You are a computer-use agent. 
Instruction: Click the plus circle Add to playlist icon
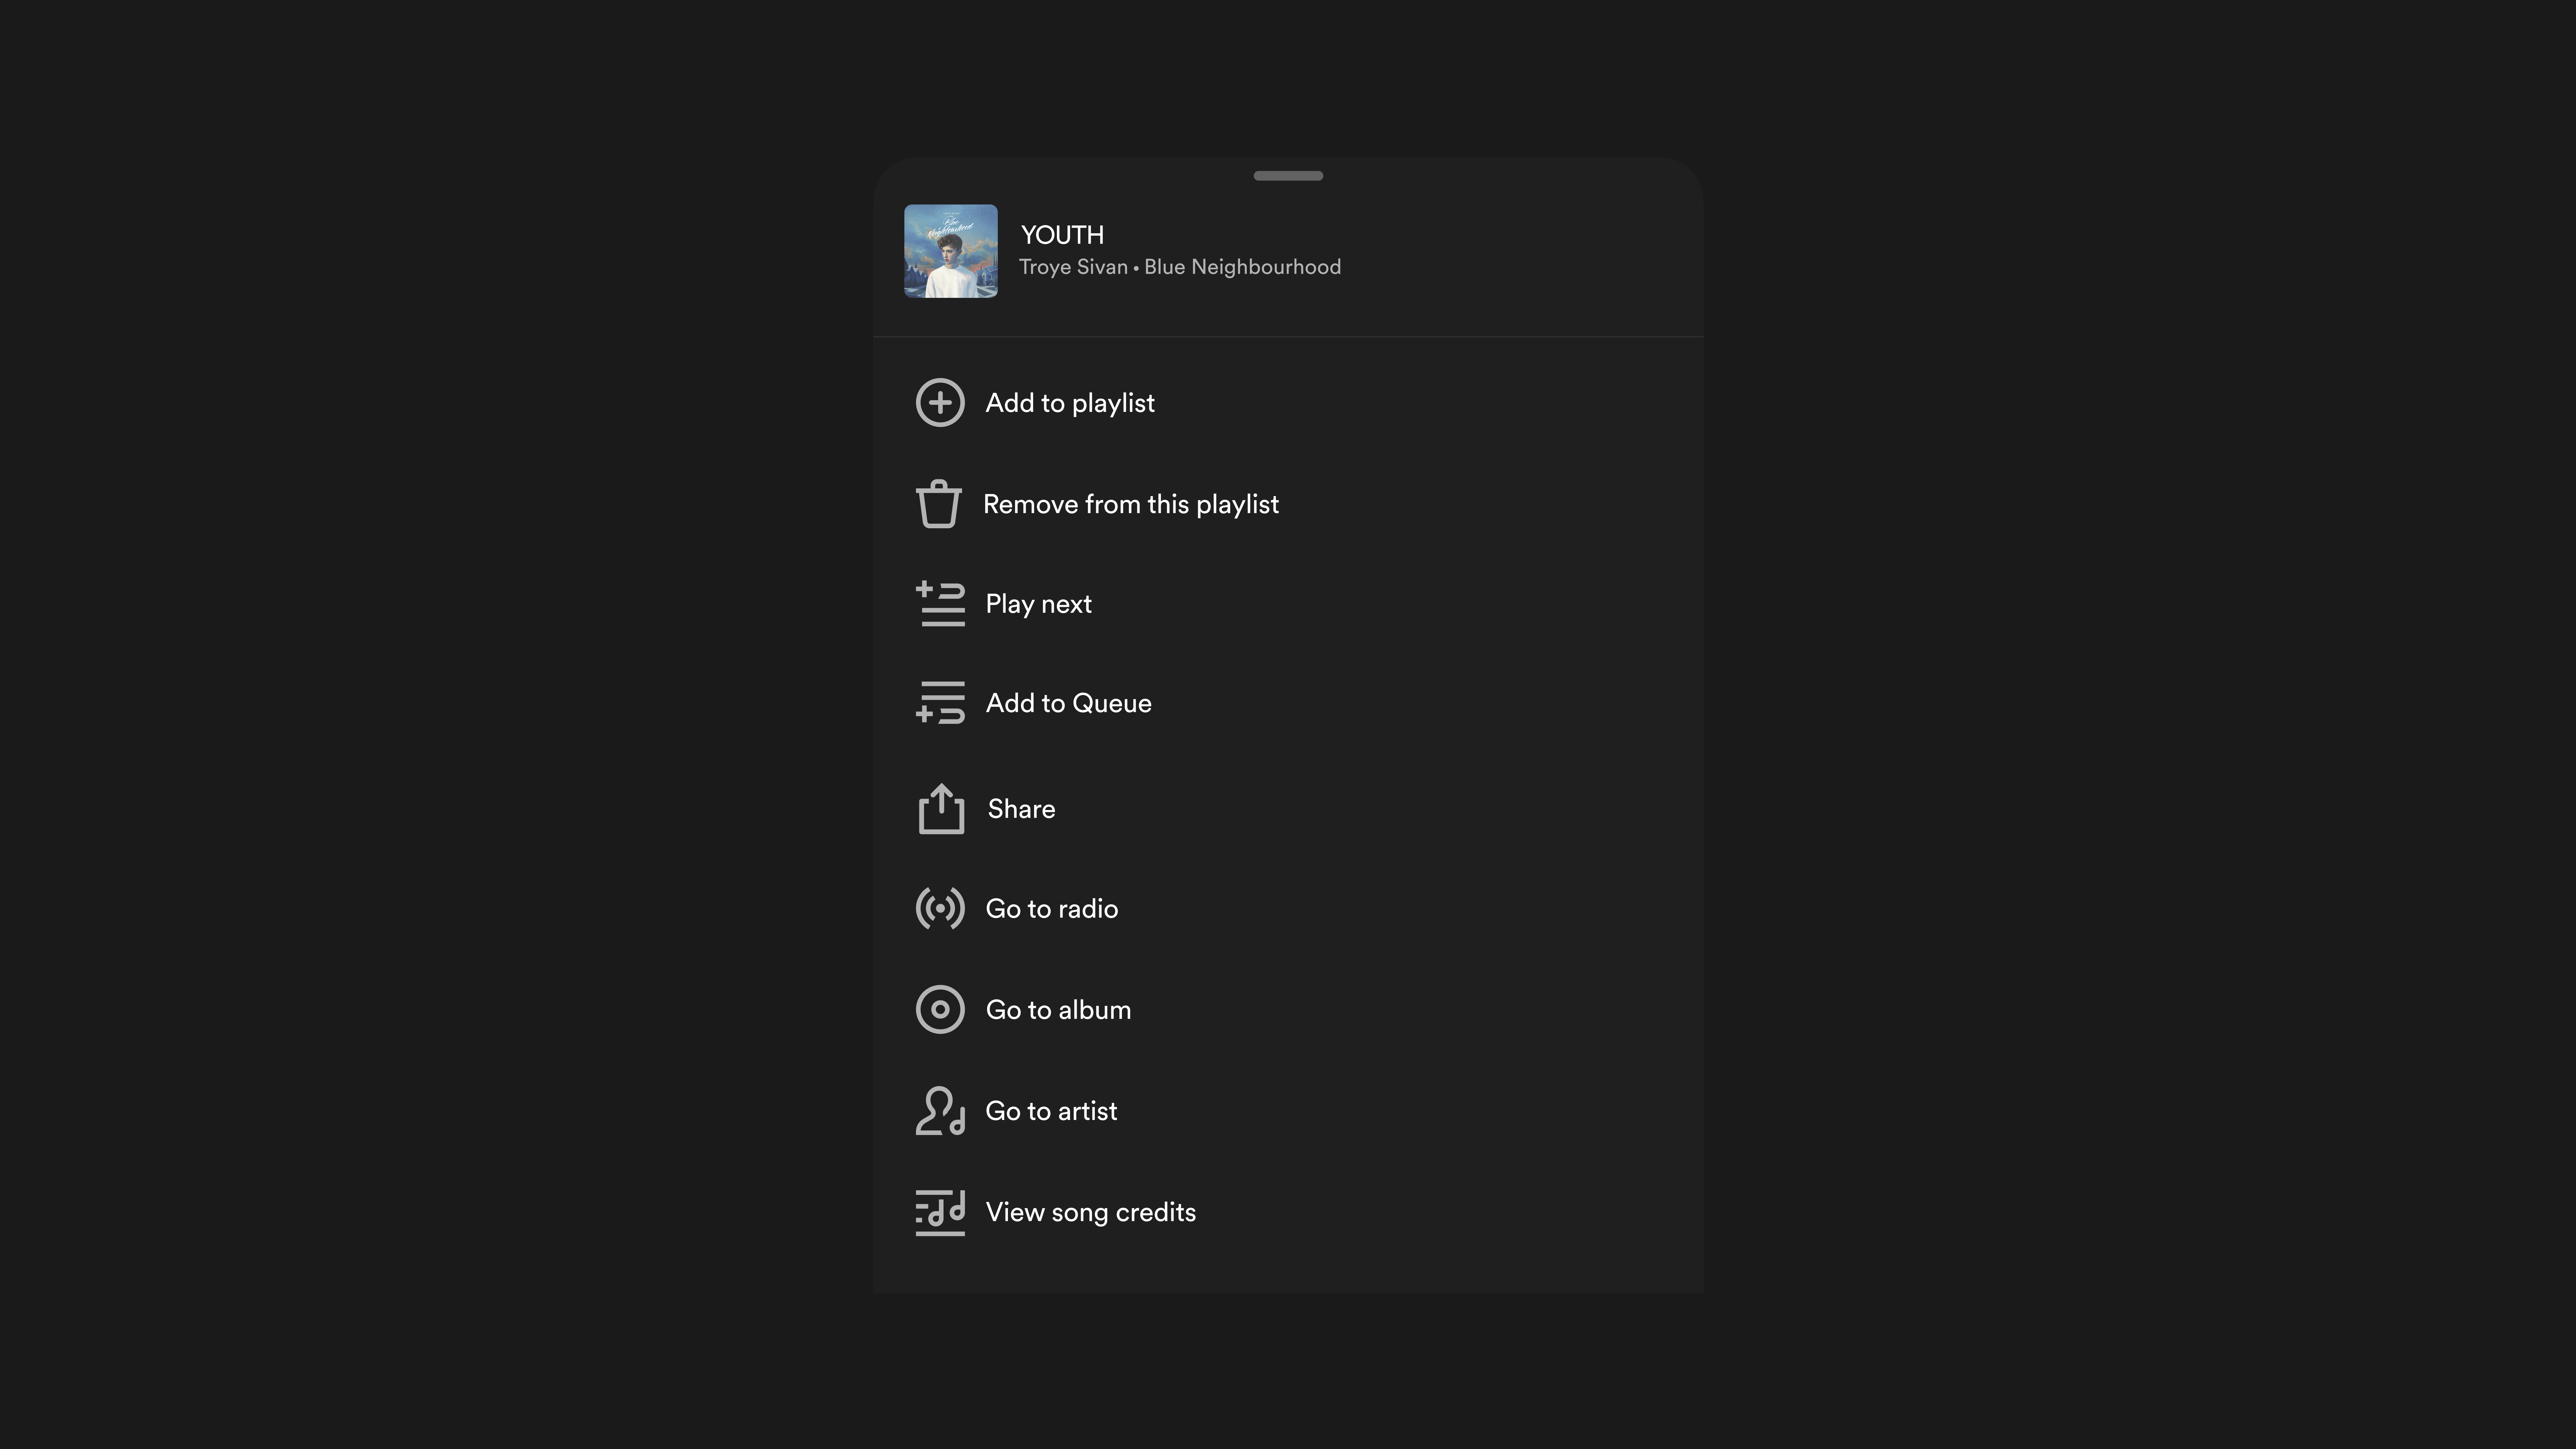(x=939, y=403)
